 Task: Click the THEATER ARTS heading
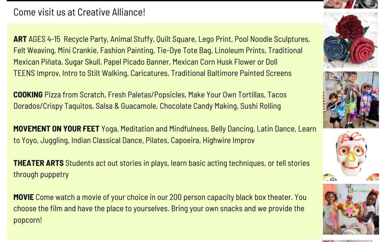point(38,163)
